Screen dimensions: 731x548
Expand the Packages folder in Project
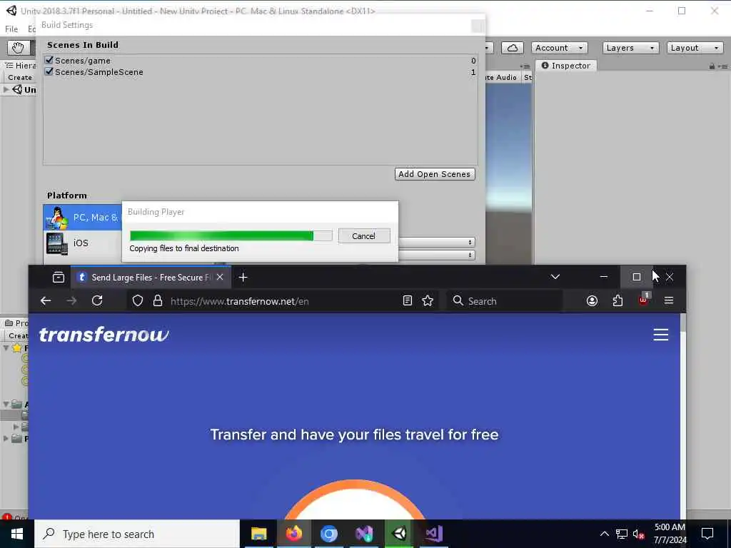[x=6, y=439]
